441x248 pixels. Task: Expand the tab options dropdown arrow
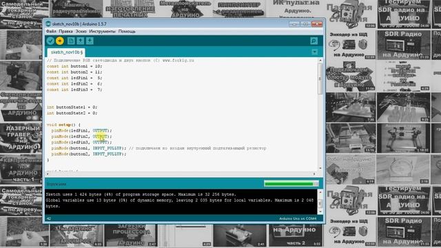coord(314,52)
